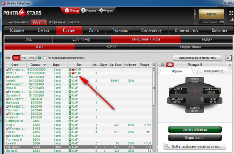Select the Все игры tab

39,22
